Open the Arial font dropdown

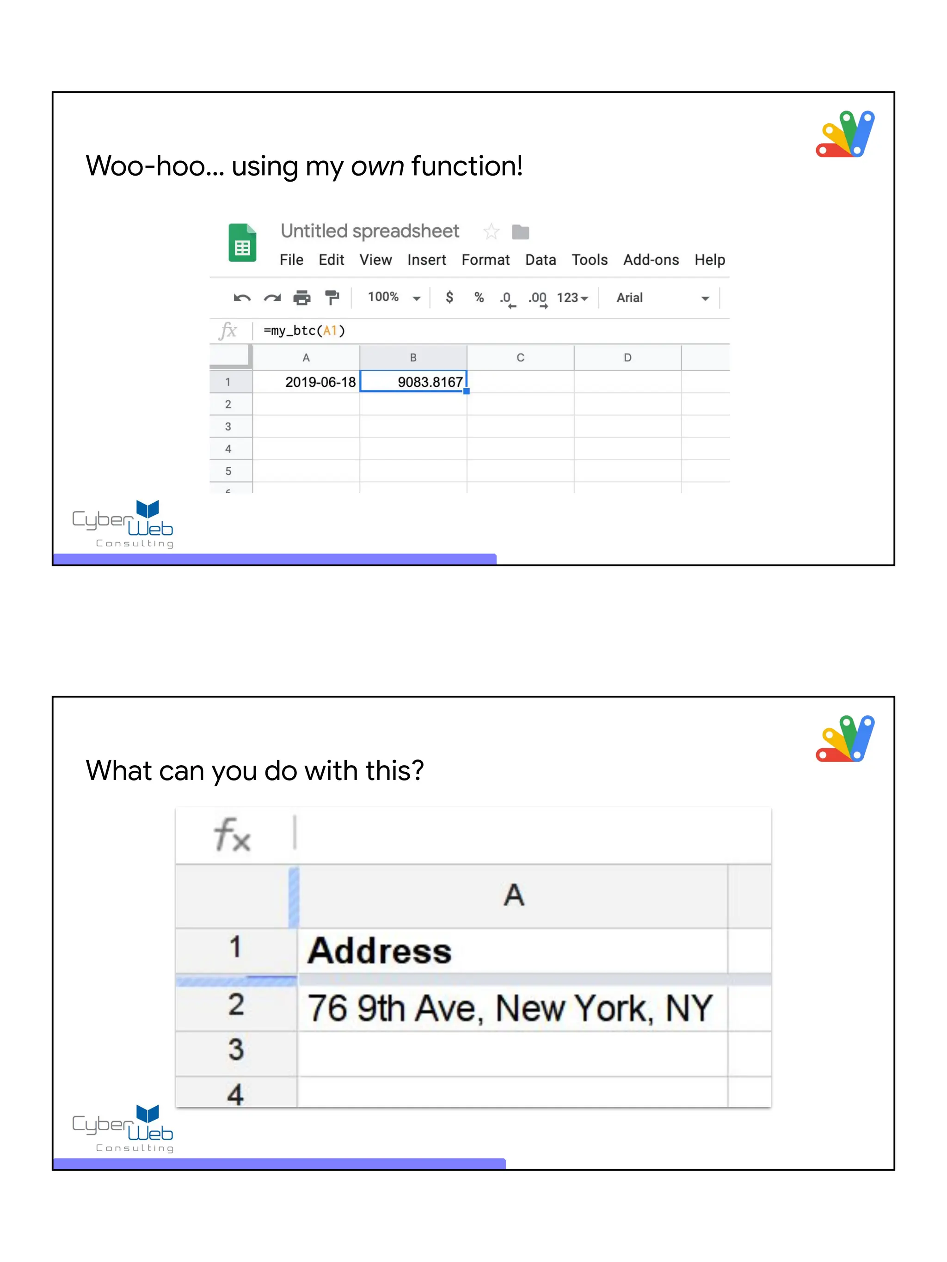coord(663,298)
